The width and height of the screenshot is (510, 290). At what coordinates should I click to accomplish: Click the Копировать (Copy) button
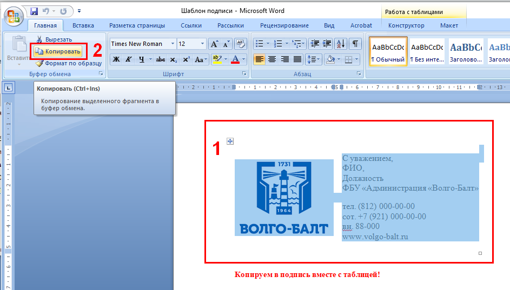tap(58, 51)
